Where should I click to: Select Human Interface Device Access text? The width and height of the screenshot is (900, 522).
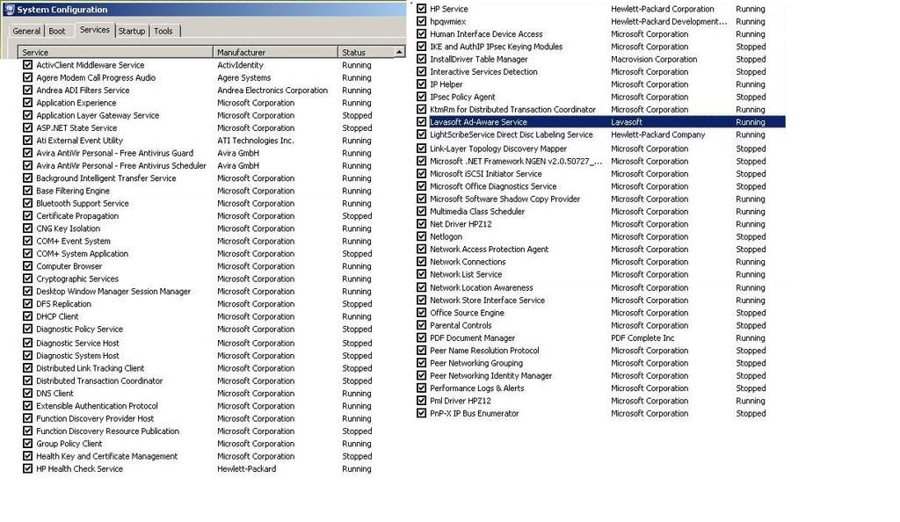coord(486,34)
